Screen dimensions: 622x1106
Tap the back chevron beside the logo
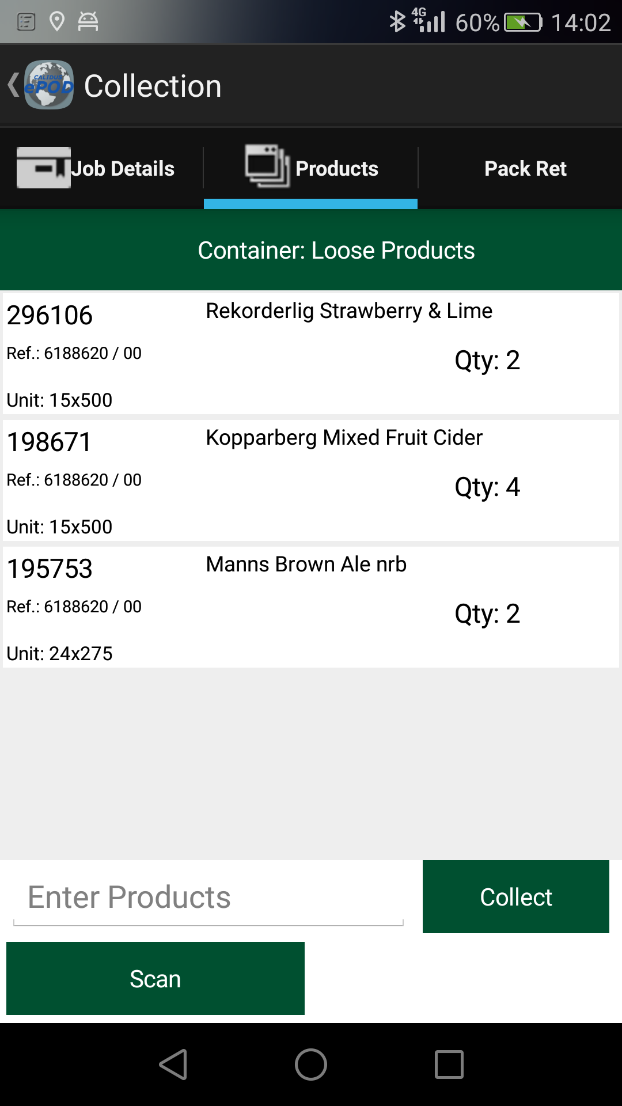[13, 85]
